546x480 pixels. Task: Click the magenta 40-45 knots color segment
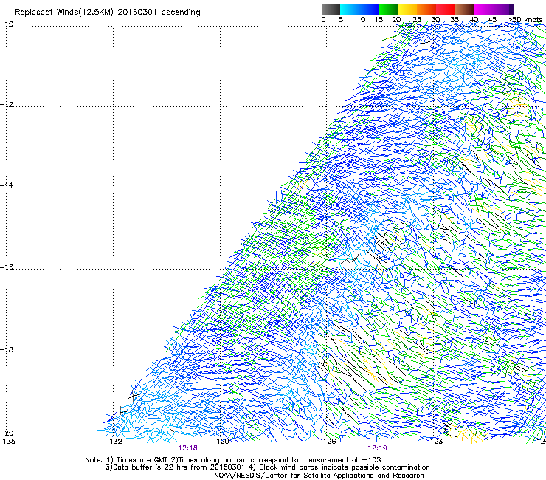click(x=484, y=9)
